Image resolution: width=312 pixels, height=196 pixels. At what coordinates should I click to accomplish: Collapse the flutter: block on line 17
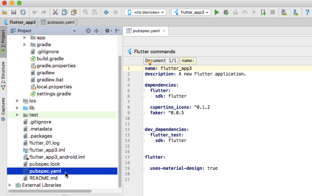(143, 158)
